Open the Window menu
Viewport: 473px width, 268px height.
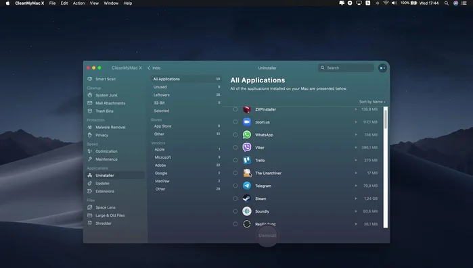tap(111, 3)
